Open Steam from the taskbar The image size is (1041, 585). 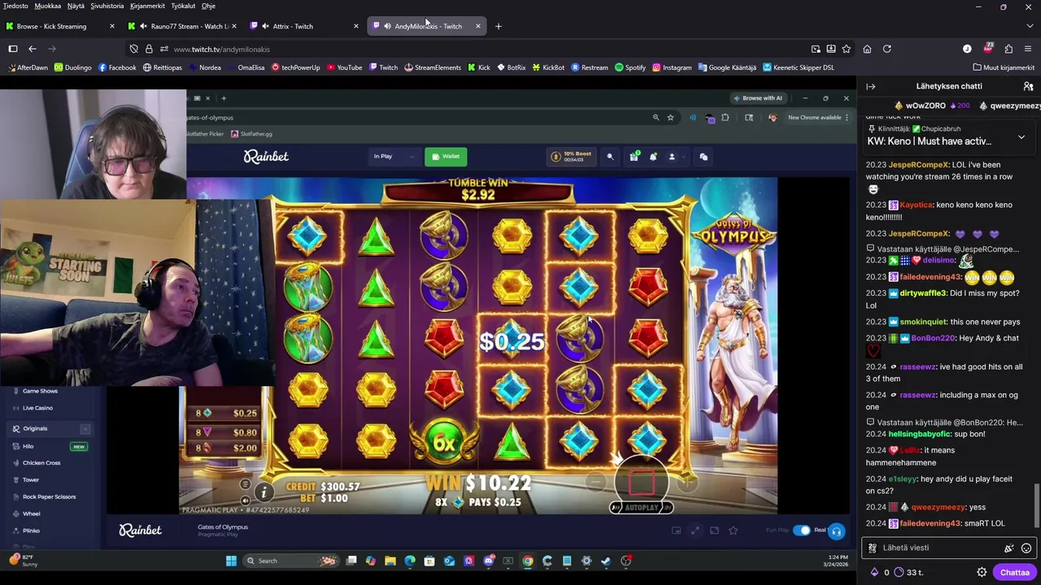point(606,561)
